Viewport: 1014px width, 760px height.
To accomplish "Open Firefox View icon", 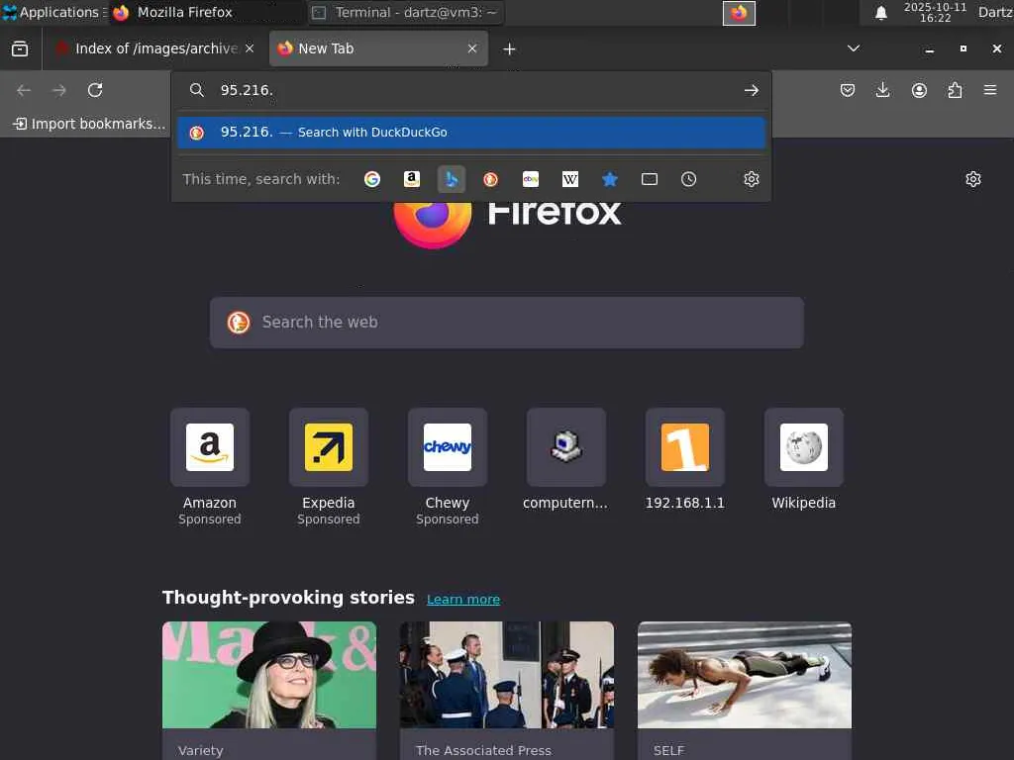I will pos(20,48).
